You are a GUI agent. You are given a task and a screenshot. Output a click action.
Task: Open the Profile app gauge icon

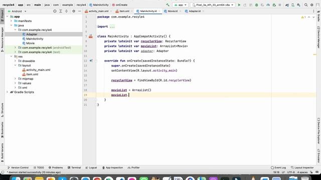(x=268, y=4)
